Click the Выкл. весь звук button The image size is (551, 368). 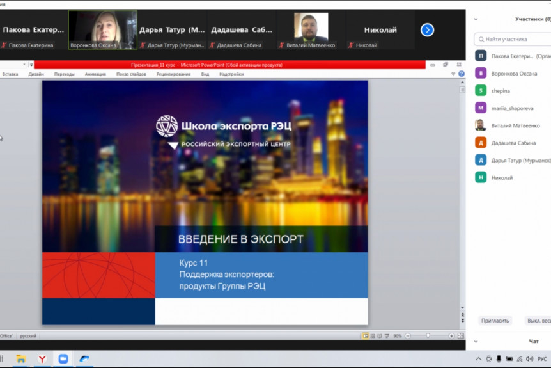click(x=537, y=321)
